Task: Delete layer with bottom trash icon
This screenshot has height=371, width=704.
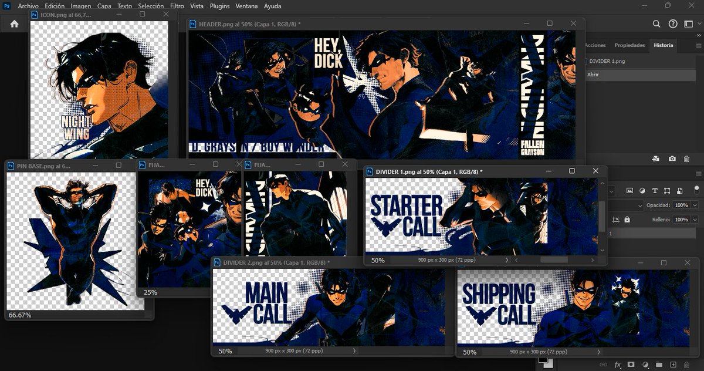Action: point(687,365)
